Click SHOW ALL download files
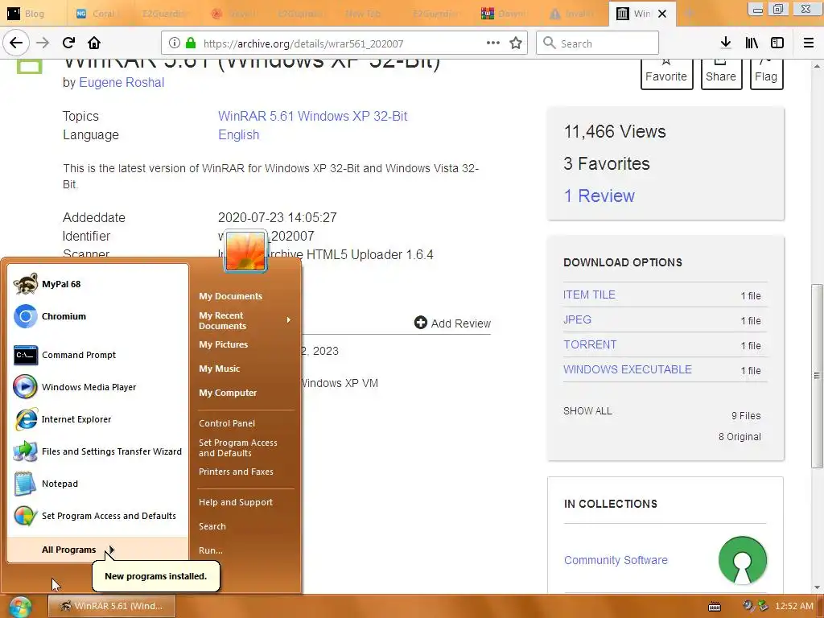 click(x=587, y=411)
